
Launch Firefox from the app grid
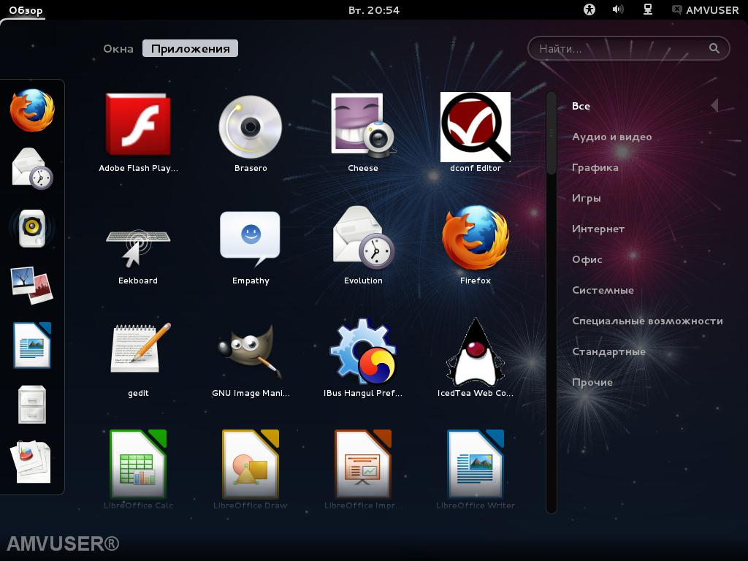(x=475, y=245)
